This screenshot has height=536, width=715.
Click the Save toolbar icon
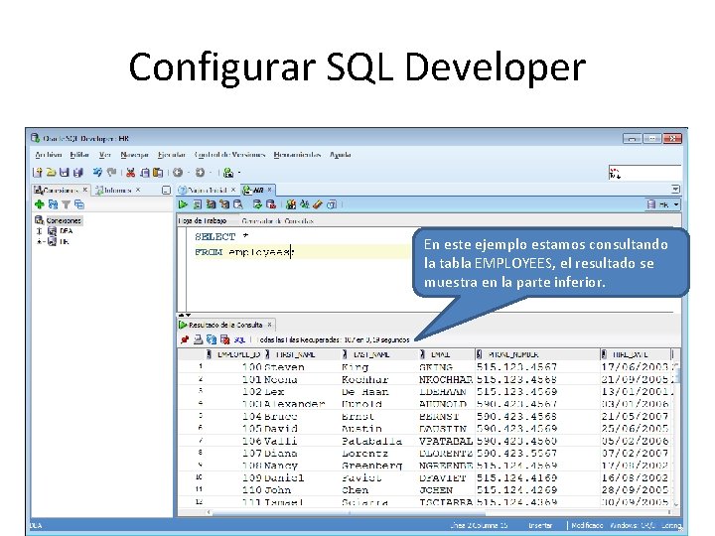click(65, 173)
